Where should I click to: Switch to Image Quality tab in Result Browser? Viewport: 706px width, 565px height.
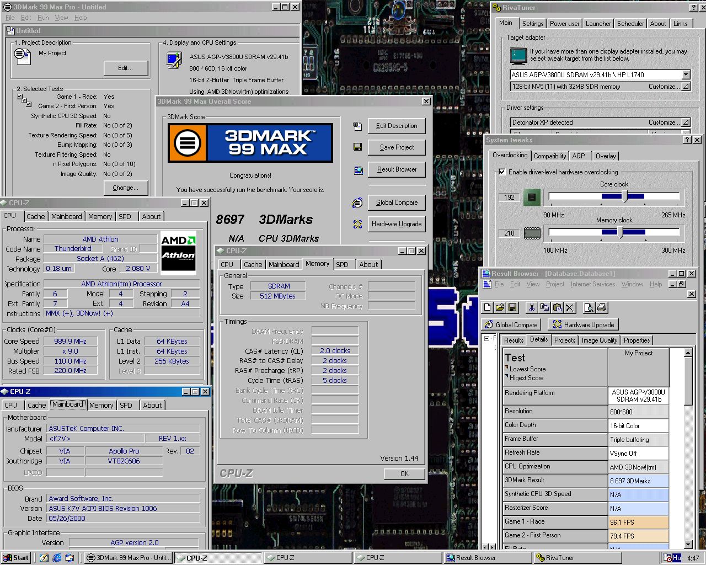pyautogui.click(x=600, y=340)
